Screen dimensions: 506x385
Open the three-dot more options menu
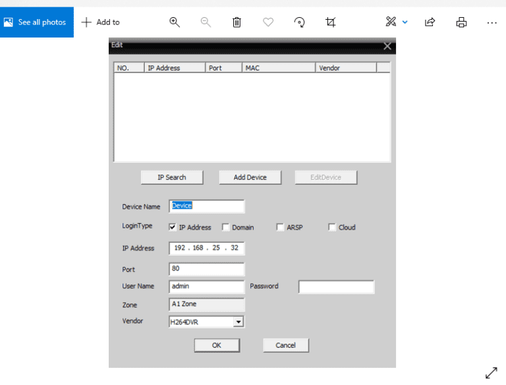click(492, 22)
